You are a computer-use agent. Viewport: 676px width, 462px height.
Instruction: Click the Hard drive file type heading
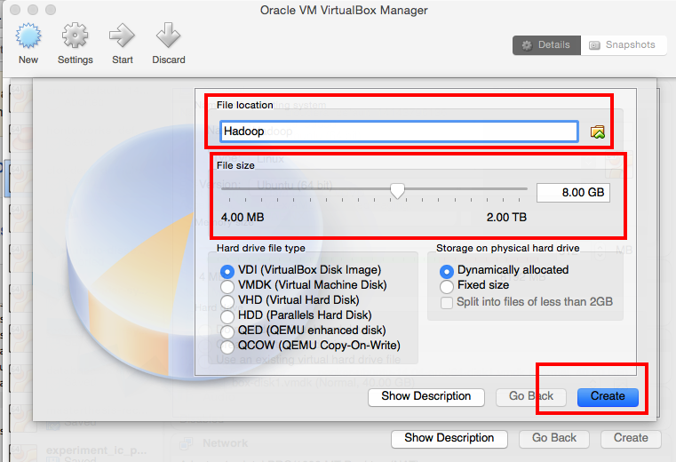pos(261,248)
